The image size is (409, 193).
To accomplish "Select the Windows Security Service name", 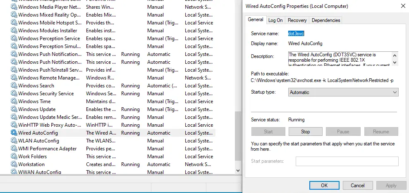I will point(46,94).
